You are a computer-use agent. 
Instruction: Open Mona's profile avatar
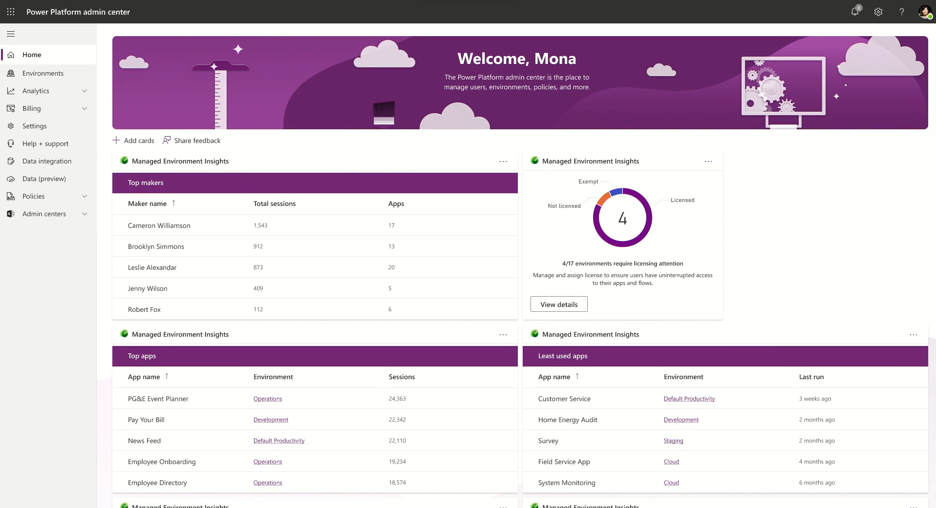click(x=925, y=12)
